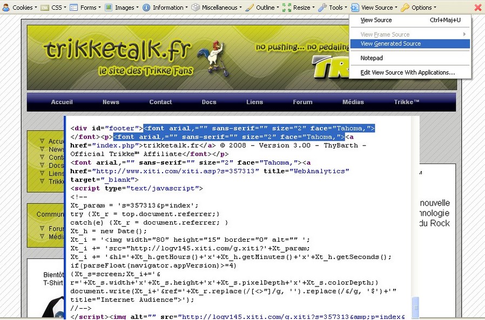Open the Liens navigation link
Viewport: 485px width, 320px height.
[x=254, y=102]
